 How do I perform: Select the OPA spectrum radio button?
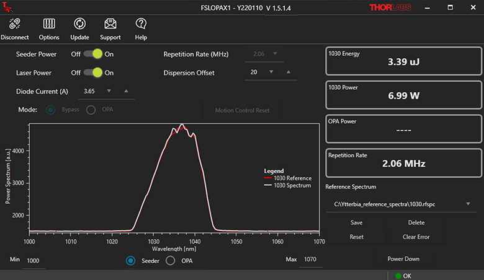click(170, 261)
